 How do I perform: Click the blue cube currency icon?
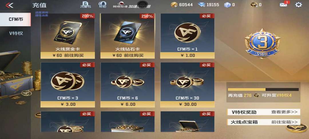[x=227, y=5]
